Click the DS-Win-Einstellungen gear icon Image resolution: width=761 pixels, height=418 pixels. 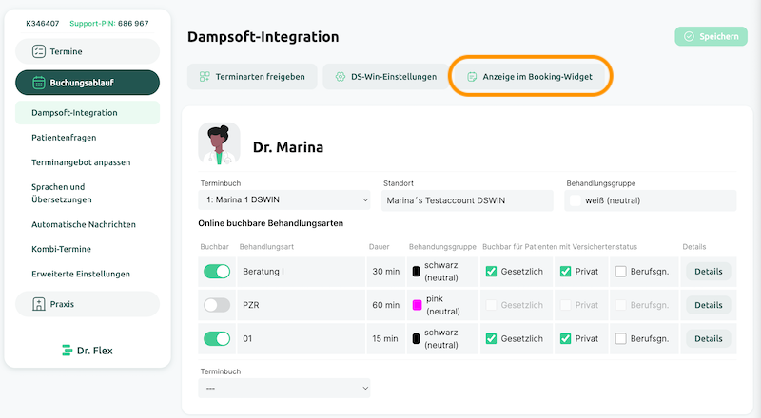pyautogui.click(x=341, y=77)
